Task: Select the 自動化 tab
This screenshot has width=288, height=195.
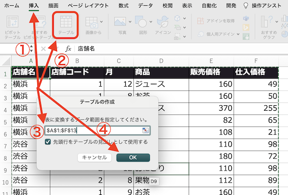Action: [x=209, y=6]
